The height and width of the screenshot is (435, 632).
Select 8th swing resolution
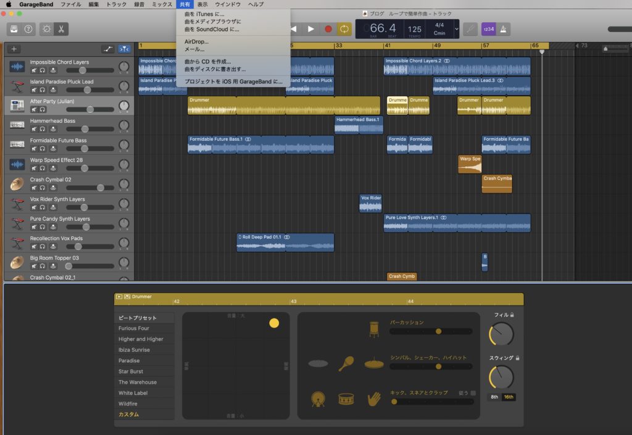click(x=494, y=397)
